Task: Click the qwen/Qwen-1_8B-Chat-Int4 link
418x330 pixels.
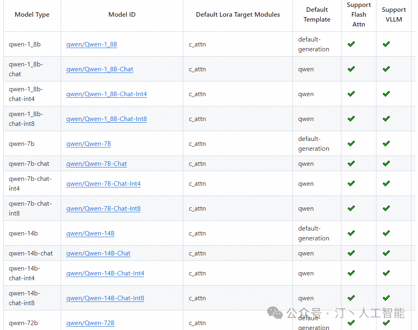Action: (x=106, y=94)
